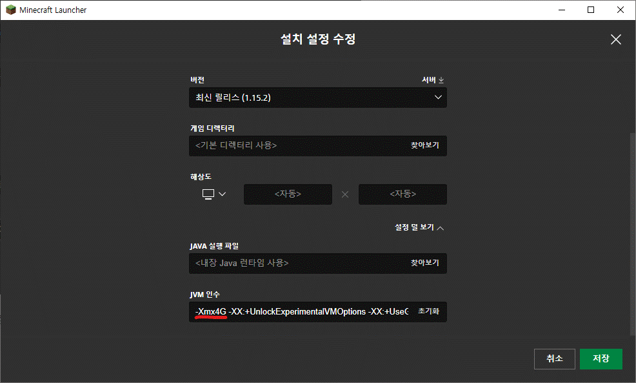Cancel changes with 취소 button
The width and height of the screenshot is (636, 383).
click(555, 358)
